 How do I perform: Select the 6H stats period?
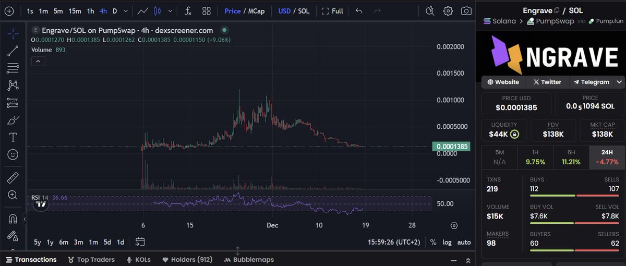coord(571,158)
